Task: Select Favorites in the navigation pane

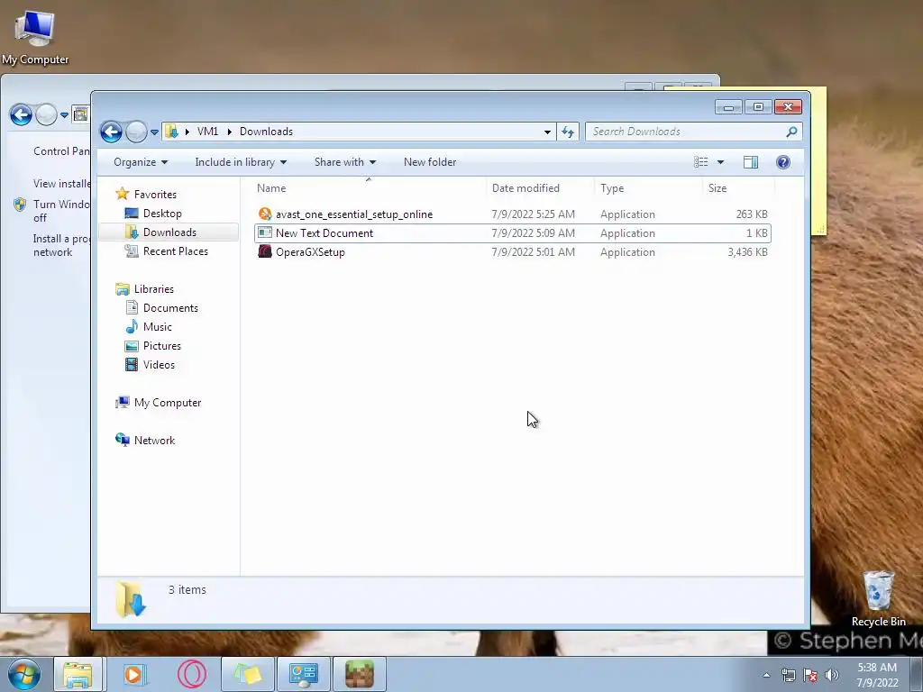Action: (155, 195)
